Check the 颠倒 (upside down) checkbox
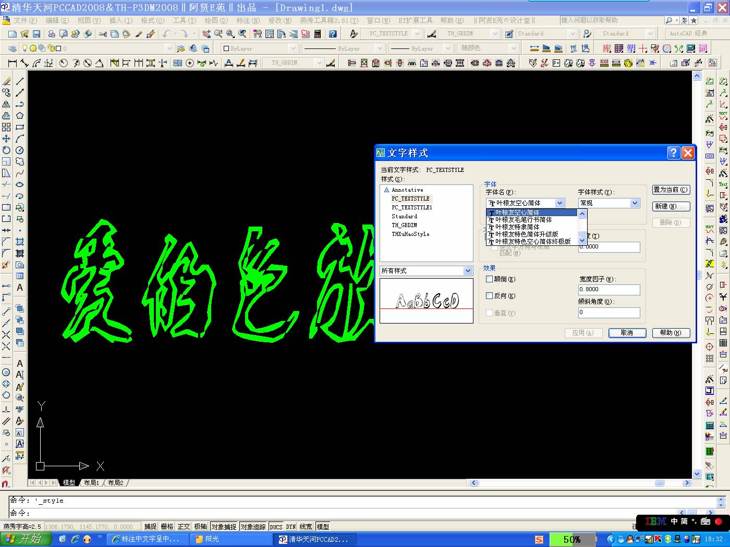The image size is (730, 547). pyautogui.click(x=489, y=279)
